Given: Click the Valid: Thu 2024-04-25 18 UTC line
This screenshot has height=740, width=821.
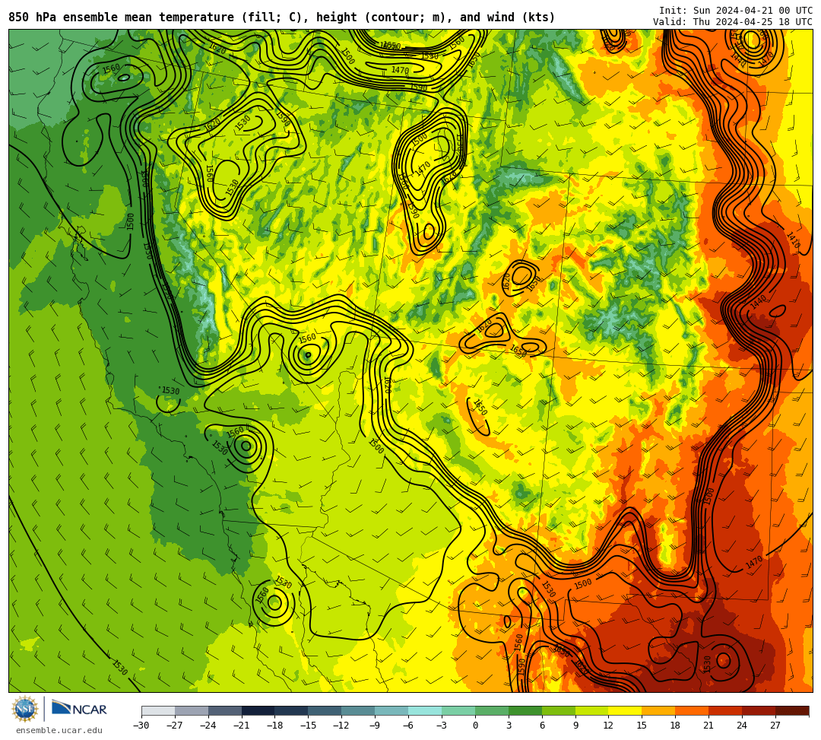Looking at the screenshot, I should [x=733, y=22].
